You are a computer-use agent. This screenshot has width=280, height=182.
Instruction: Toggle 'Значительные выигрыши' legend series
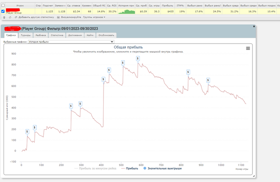point(162,168)
